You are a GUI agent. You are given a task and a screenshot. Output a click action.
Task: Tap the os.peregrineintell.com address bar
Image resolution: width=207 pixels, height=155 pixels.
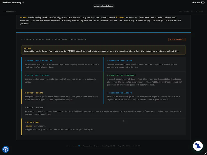tap(103, 6)
